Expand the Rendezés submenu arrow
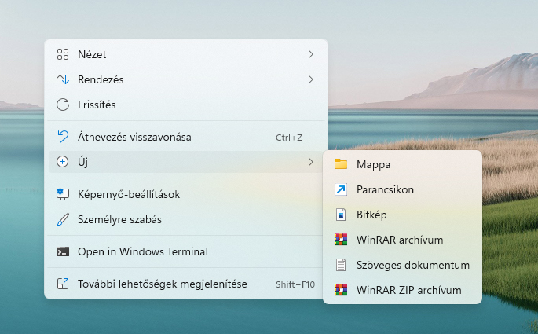This screenshot has height=334, width=538. 311,79
